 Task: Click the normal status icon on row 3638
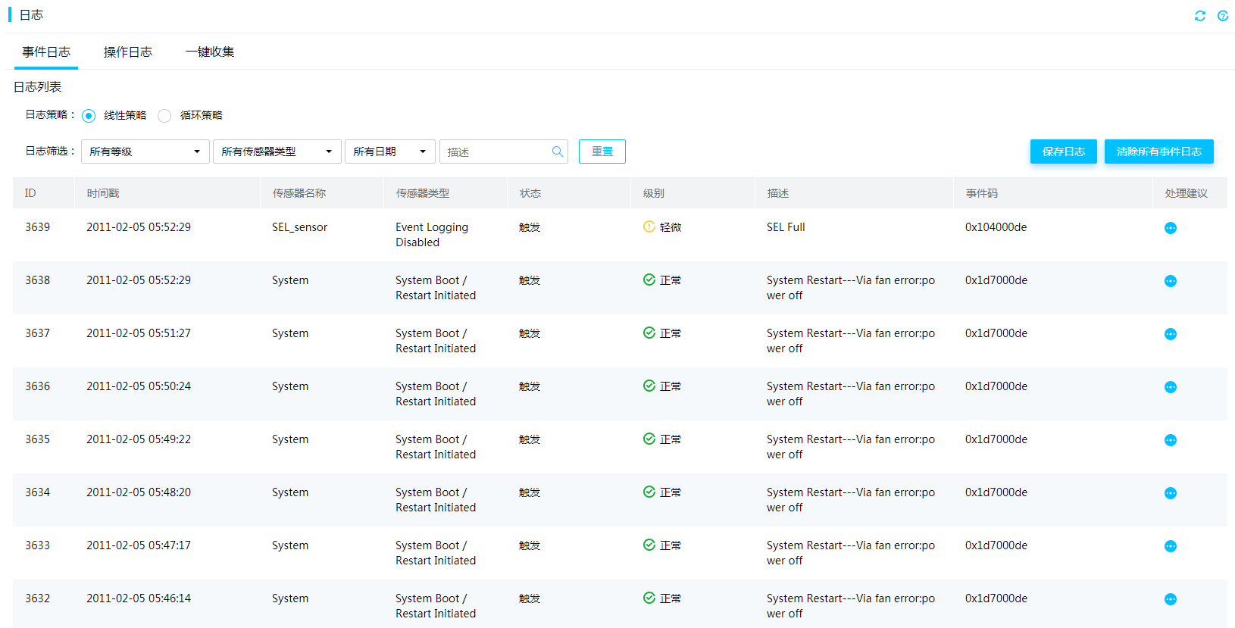(649, 280)
